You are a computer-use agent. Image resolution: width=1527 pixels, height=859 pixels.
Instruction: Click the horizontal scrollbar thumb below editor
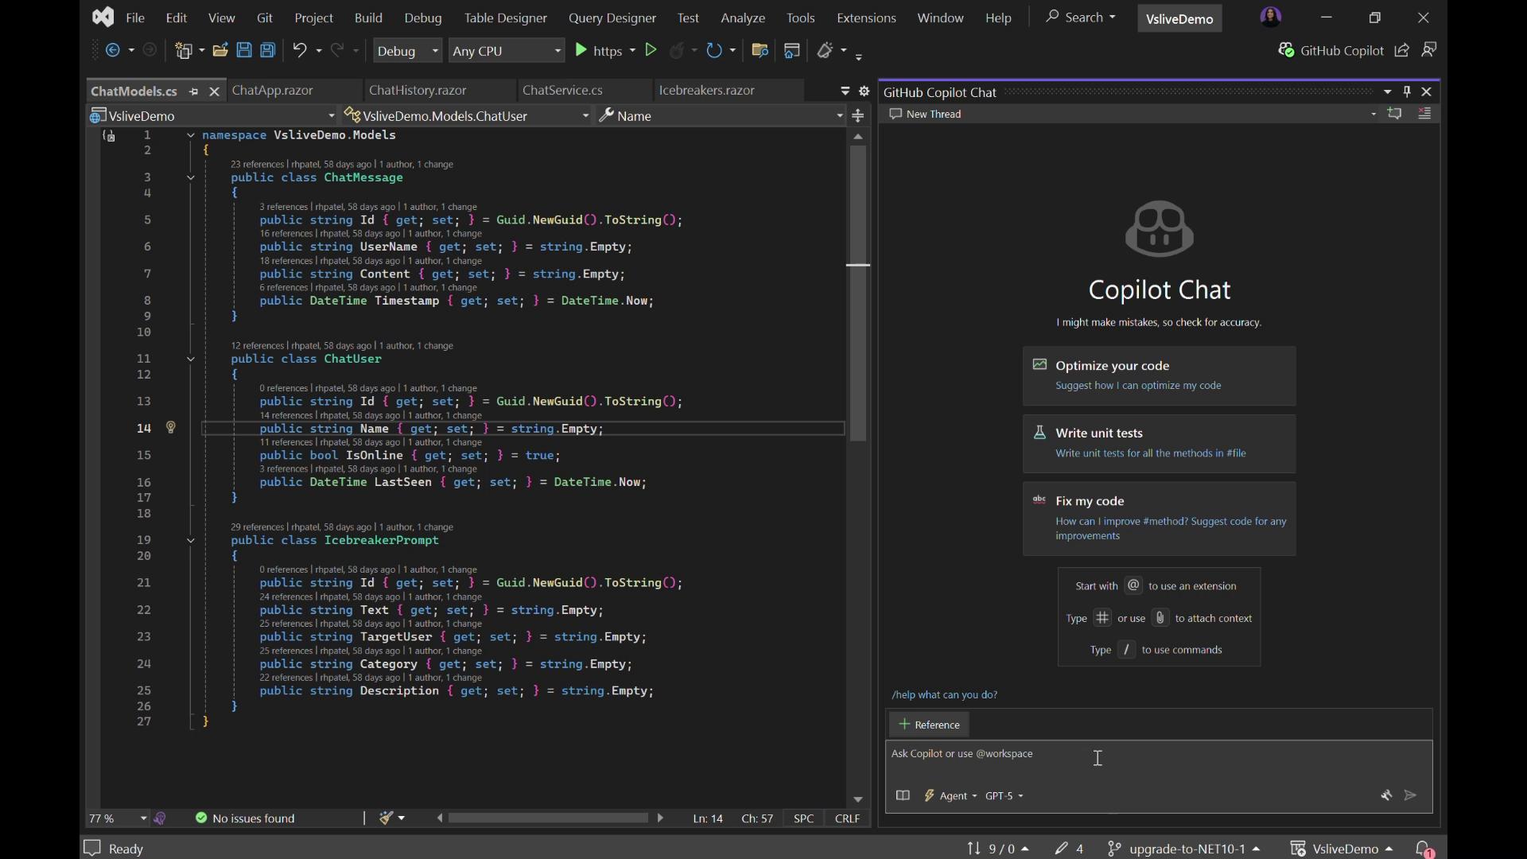(548, 818)
